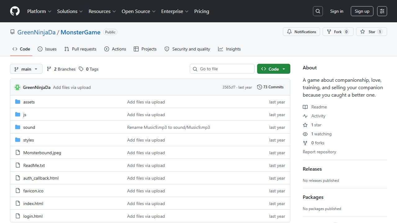
Task: Click the sound folder icon
Action: pos(18,127)
